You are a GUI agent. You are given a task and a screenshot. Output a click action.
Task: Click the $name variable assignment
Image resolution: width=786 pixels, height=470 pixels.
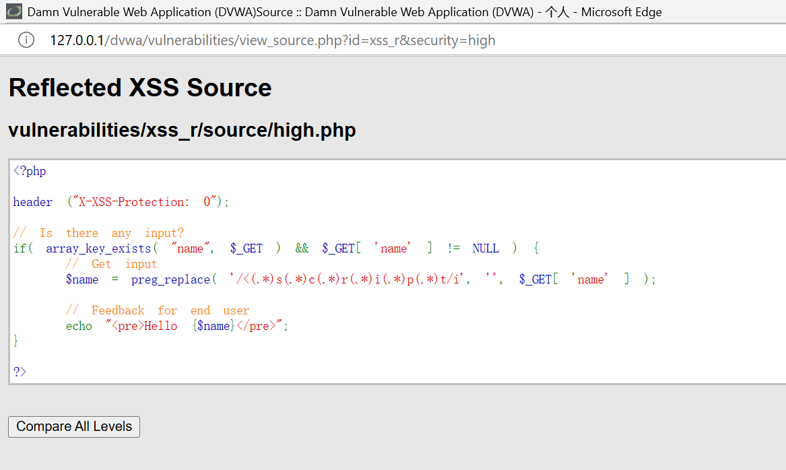(82, 279)
